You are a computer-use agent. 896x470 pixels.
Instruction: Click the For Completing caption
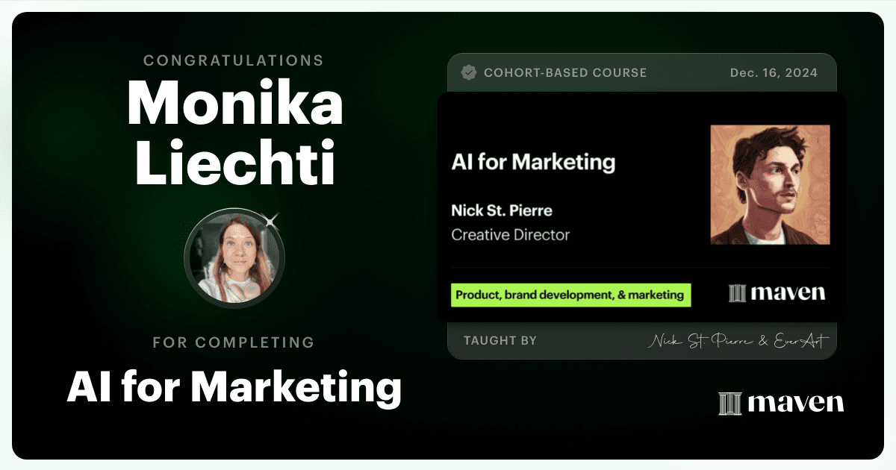(x=234, y=342)
